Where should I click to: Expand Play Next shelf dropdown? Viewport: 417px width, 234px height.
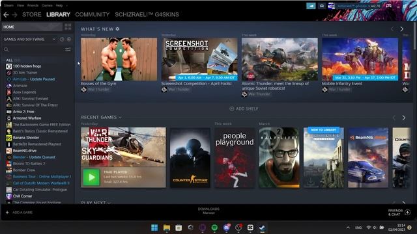click(109, 203)
